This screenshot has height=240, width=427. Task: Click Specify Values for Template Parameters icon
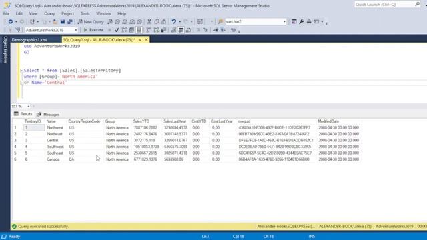click(233, 30)
